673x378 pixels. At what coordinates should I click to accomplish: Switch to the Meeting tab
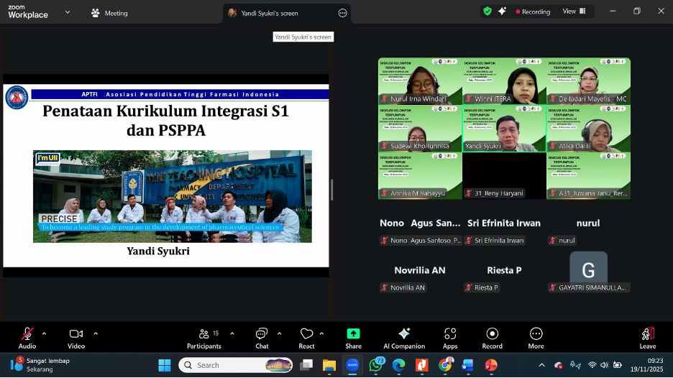click(x=109, y=13)
